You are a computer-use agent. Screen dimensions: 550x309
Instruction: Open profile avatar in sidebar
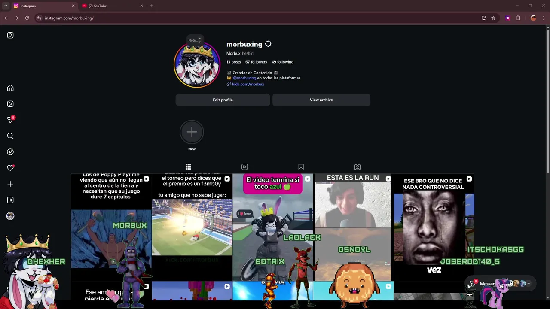click(x=10, y=216)
